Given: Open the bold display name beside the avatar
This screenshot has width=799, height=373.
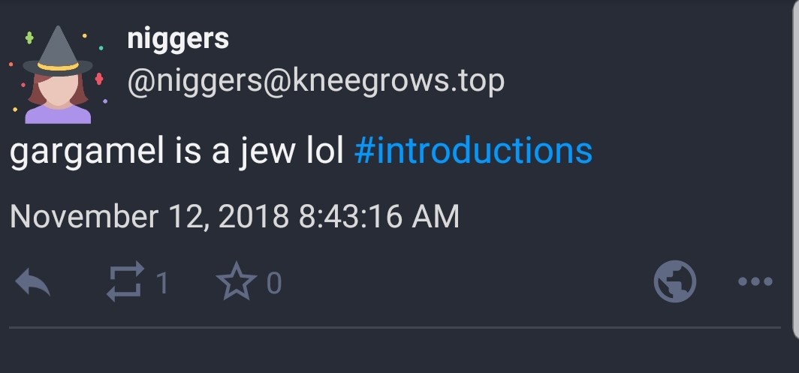Looking at the screenshot, I should tap(178, 40).
